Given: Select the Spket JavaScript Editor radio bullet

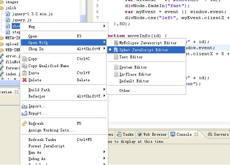Looking at the screenshot, I should coord(110,50).
